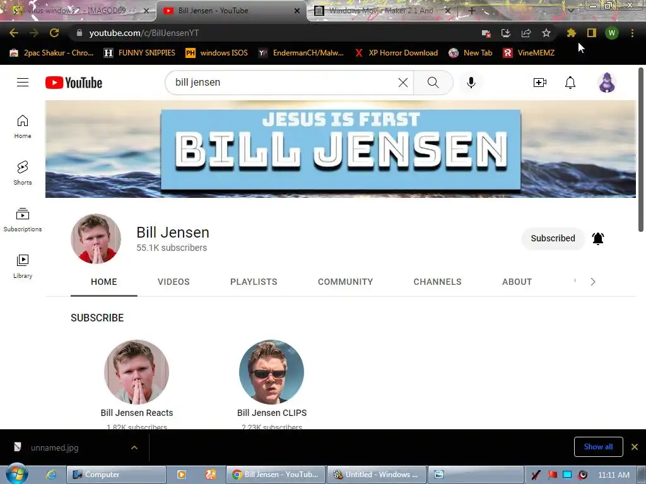Viewport: 646px width, 484px height.
Task: Open the Chrome extensions puzzle icon
Action: tap(572, 33)
